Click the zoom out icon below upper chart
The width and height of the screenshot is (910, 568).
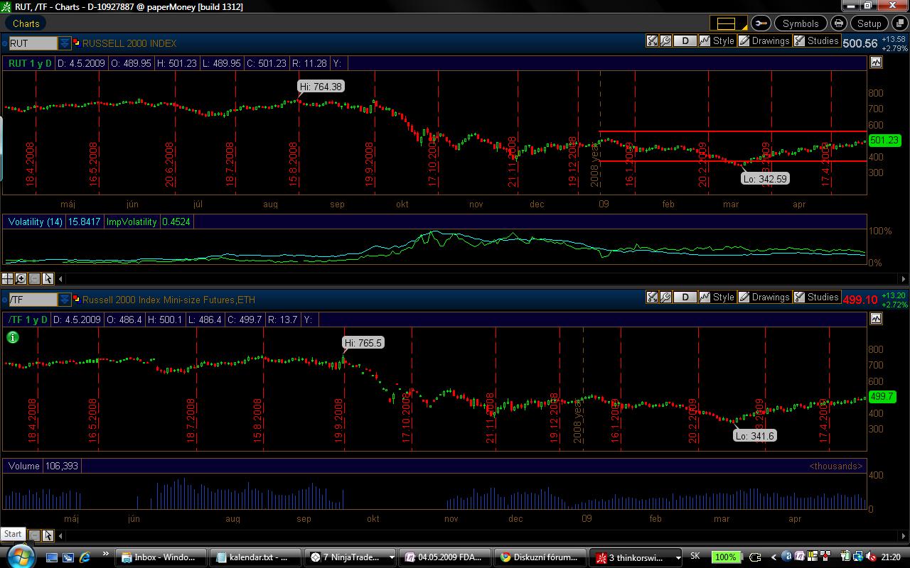pyautogui.click(x=34, y=279)
